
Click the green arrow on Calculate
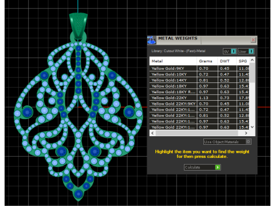(x=218, y=167)
